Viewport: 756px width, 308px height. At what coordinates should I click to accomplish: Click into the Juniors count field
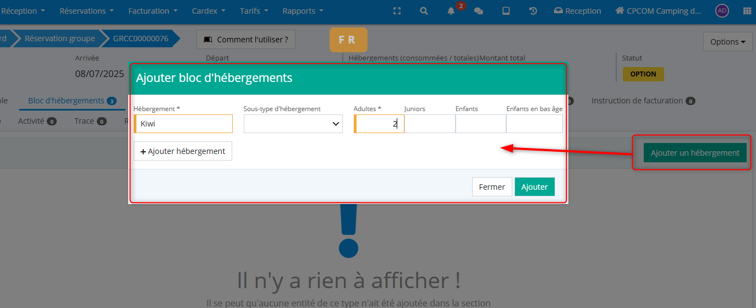[x=430, y=124]
